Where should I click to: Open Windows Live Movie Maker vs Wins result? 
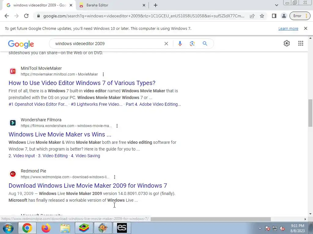tap(60, 134)
